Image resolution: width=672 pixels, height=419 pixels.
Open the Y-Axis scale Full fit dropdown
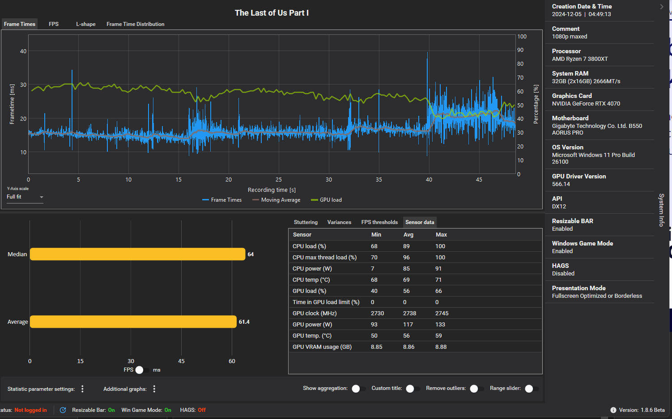coord(25,197)
